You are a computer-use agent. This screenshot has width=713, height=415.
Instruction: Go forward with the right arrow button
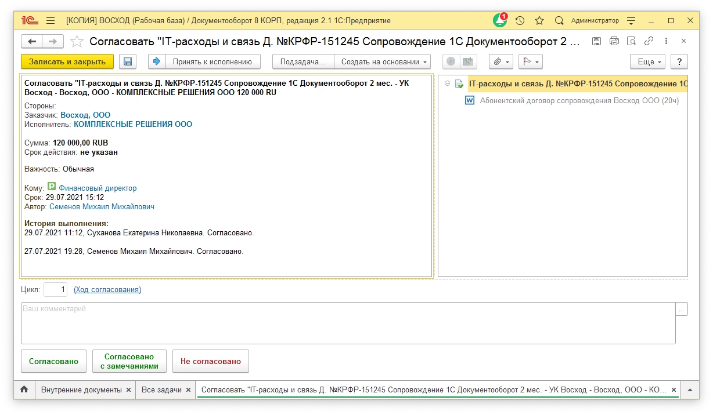tap(53, 42)
